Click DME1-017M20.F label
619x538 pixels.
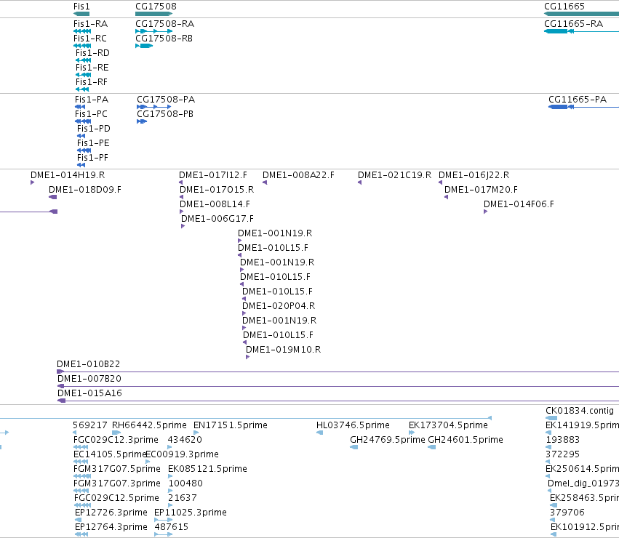(481, 190)
